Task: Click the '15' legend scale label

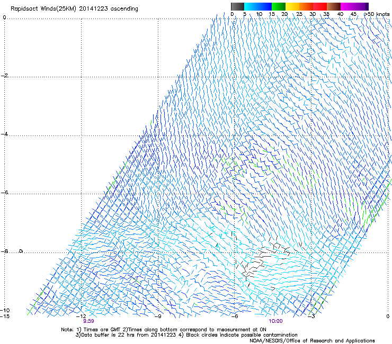Action: coord(272,14)
